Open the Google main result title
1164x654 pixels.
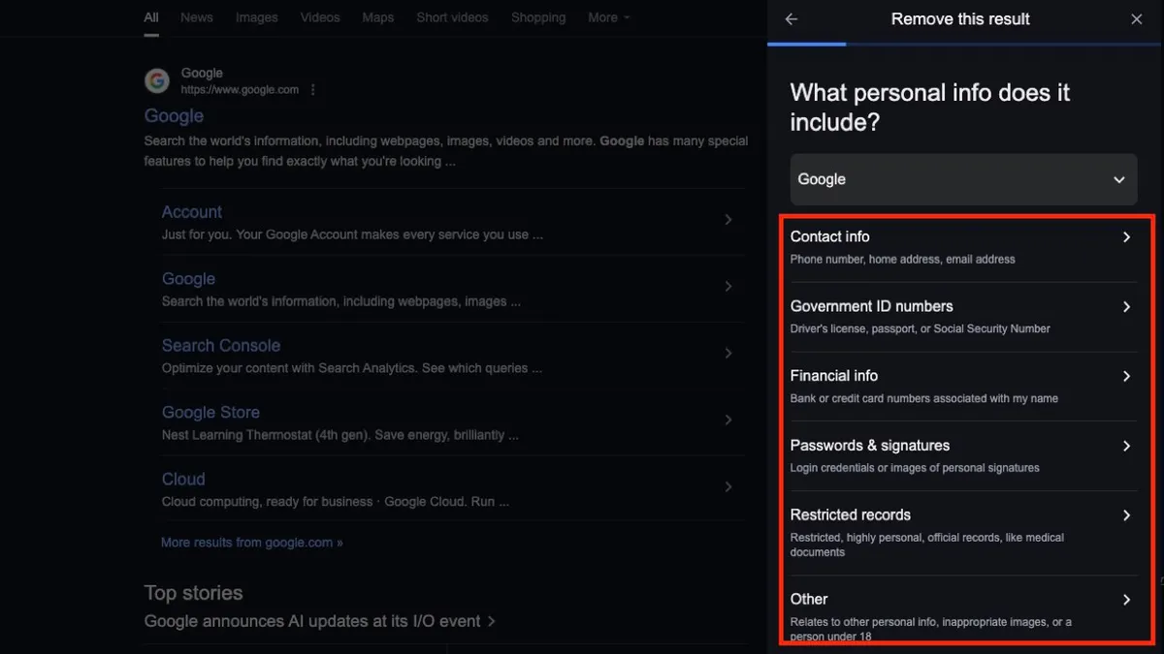(174, 115)
